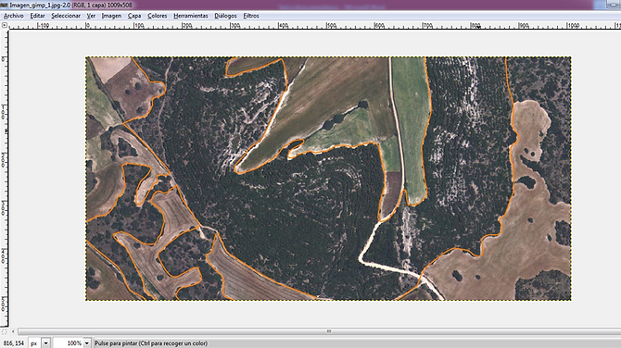The image size is (621, 348).
Task: Toggle the Quick Mask button at bottom-left corner
Action: [x=4, y=331]
